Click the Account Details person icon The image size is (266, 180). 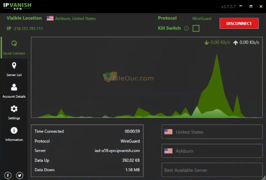pos(14,87)
